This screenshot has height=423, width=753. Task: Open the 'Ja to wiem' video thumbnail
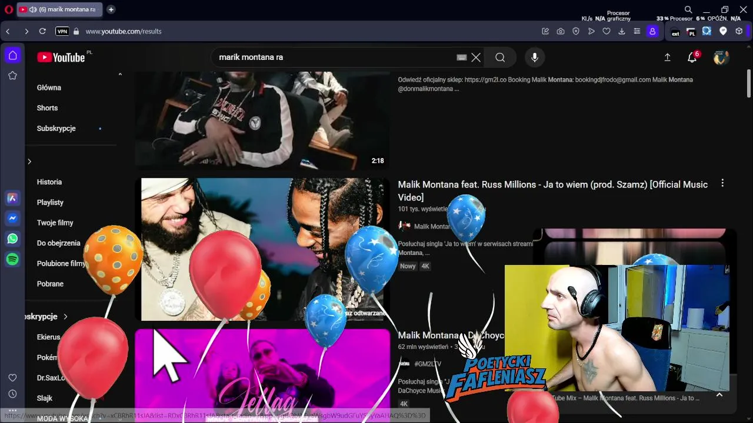tap(262, 250)
